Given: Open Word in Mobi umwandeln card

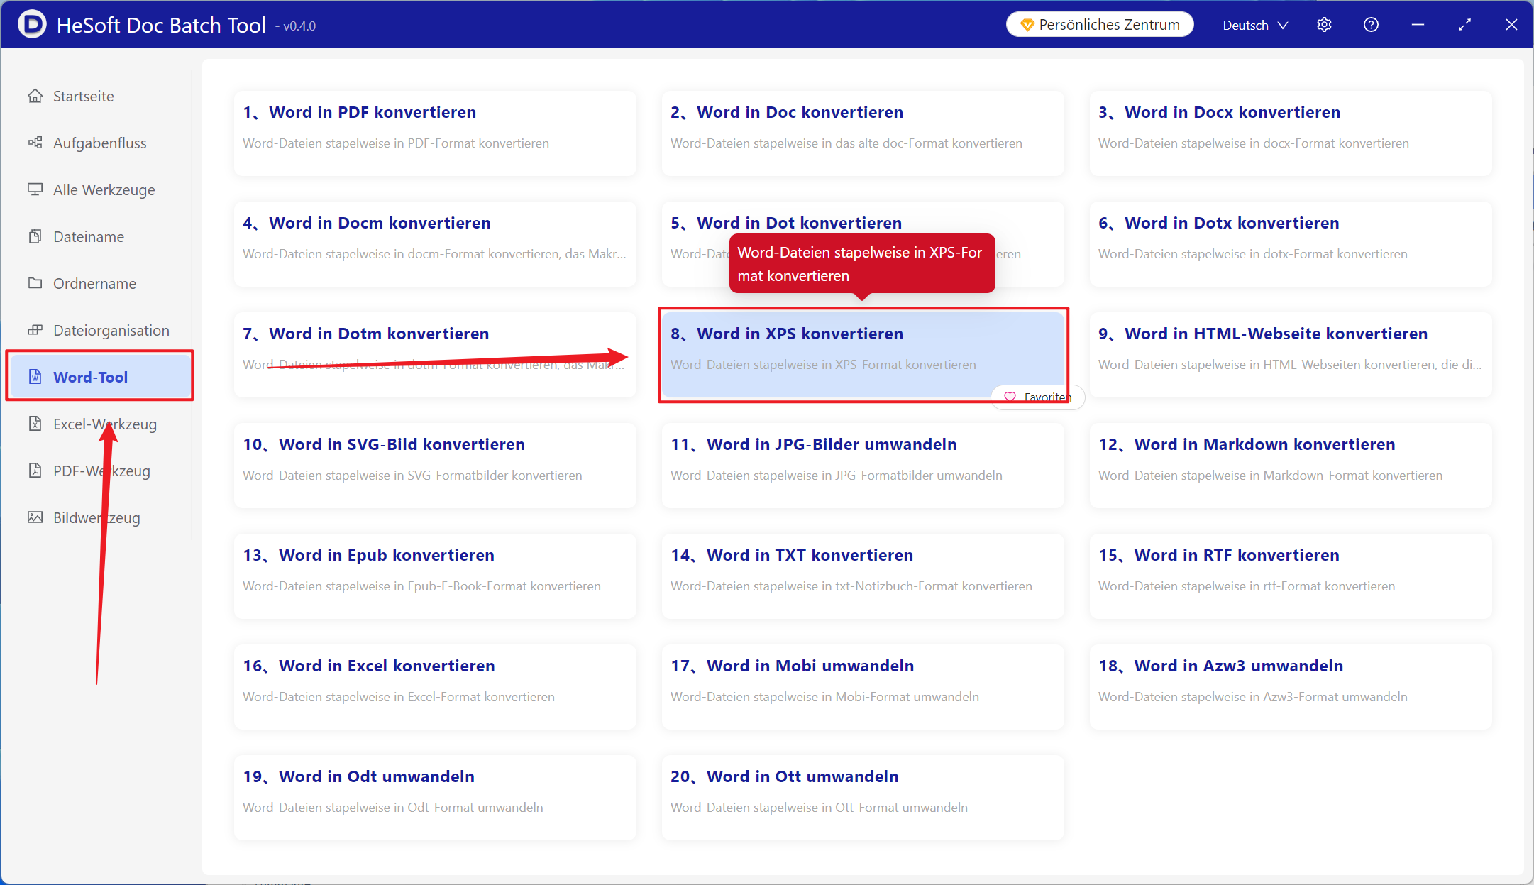Looking at the screenshot, I should (863, 687).
